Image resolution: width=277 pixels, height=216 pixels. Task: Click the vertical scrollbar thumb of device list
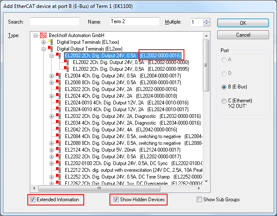point(206,65)
